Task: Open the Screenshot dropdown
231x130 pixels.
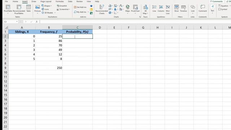Action: pyautogui.click(x=64, y=9)
